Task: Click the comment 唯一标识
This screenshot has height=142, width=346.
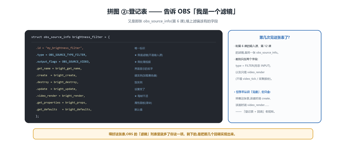Action: [140, 48]
